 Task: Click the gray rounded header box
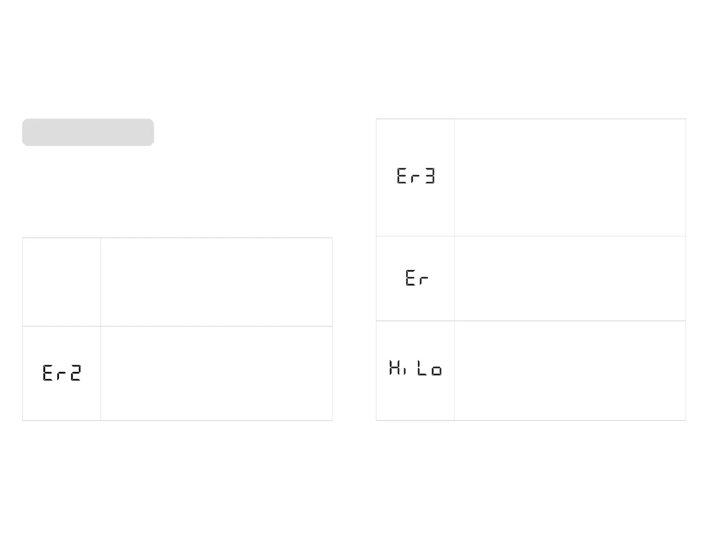coord(88,132)
